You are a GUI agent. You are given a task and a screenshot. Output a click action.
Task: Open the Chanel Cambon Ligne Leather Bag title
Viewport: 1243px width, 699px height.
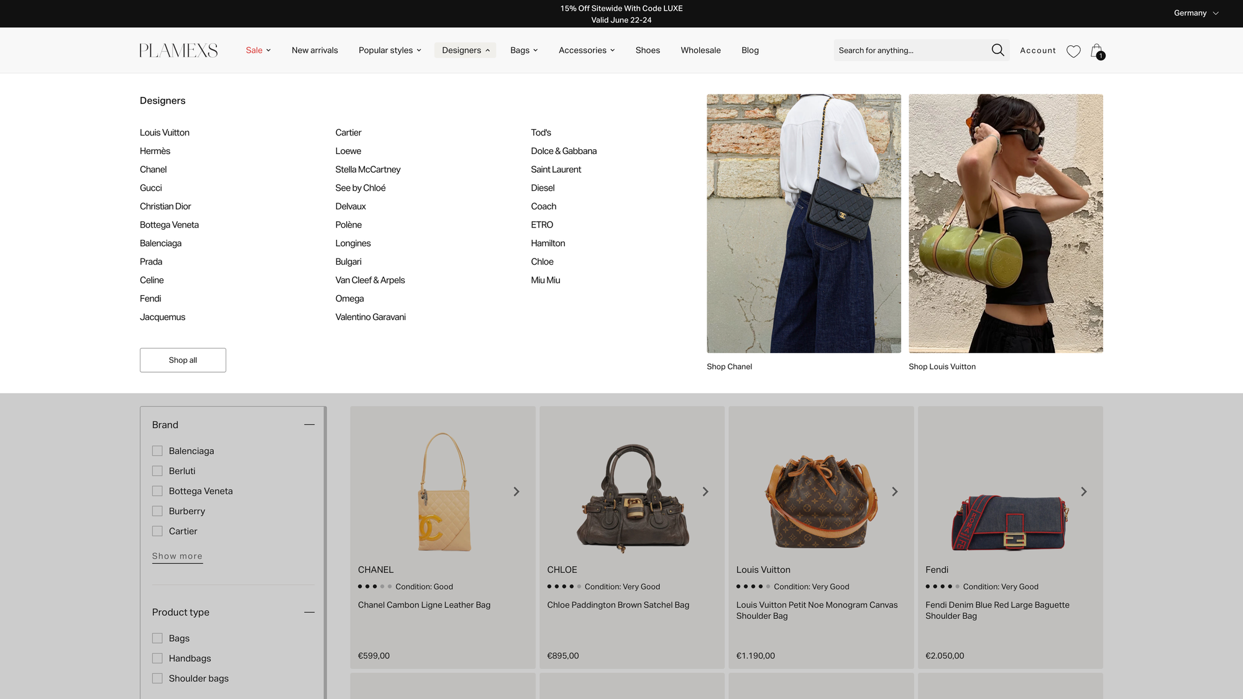(424, 605)
